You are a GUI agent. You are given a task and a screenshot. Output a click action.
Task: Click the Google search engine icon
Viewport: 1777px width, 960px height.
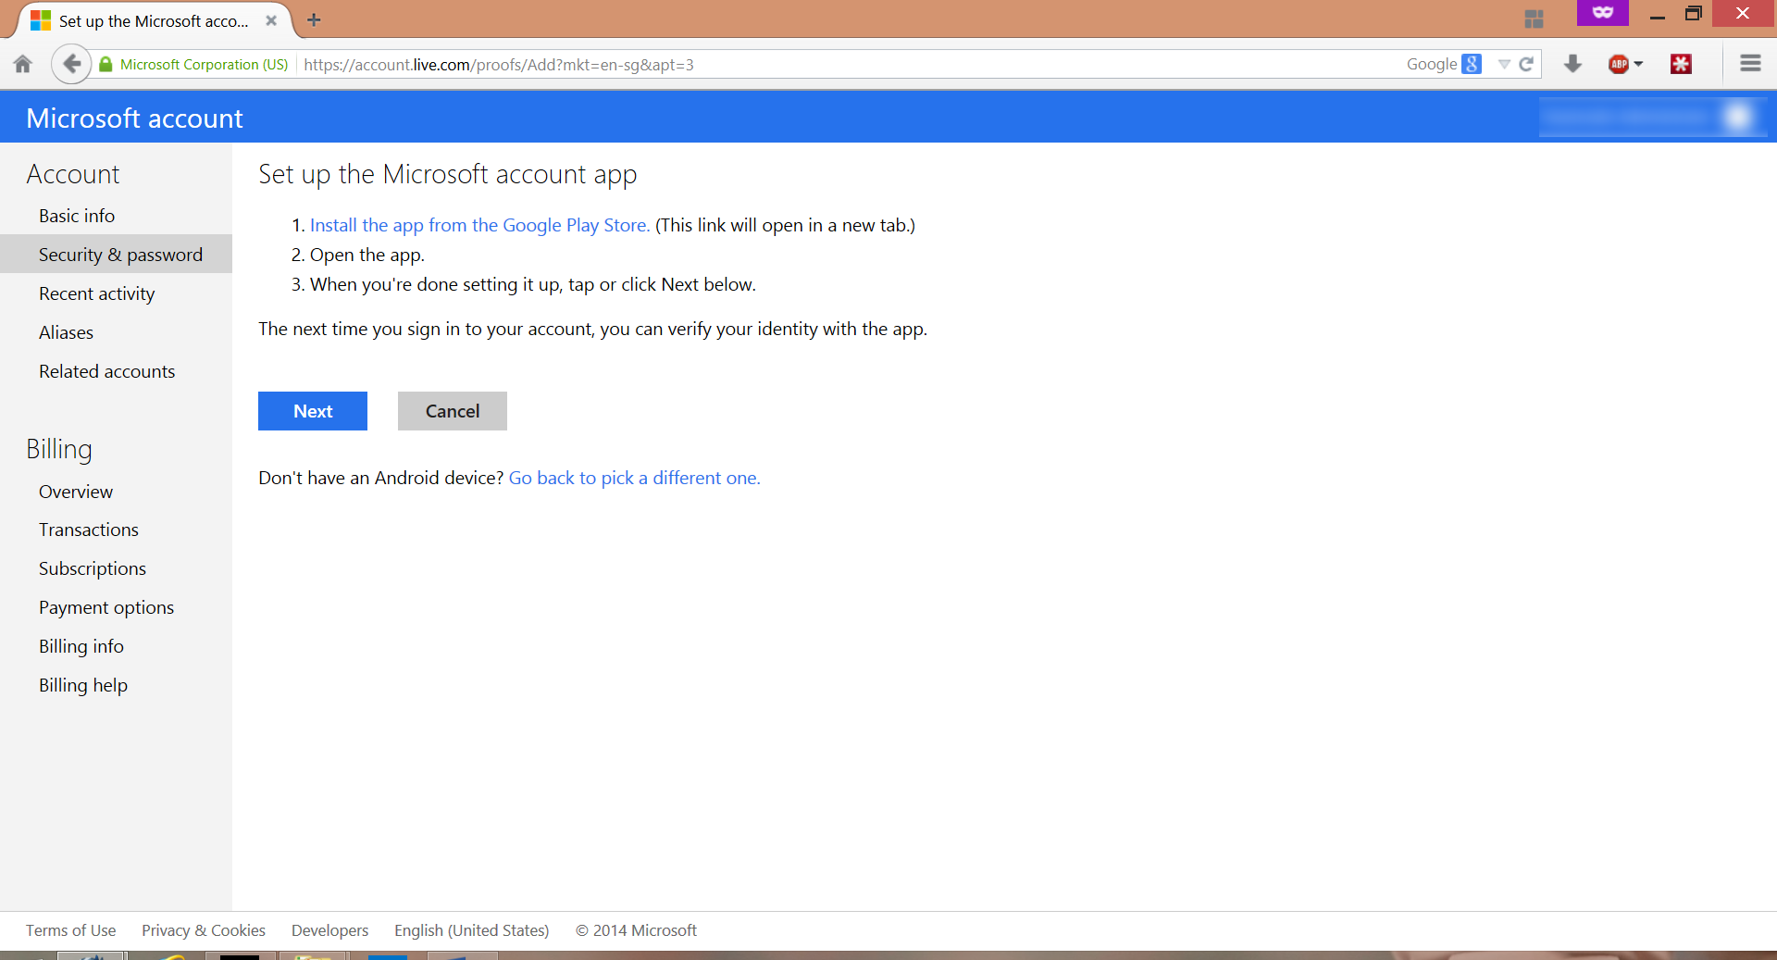pyautogui.click(x=1472, y=64)
